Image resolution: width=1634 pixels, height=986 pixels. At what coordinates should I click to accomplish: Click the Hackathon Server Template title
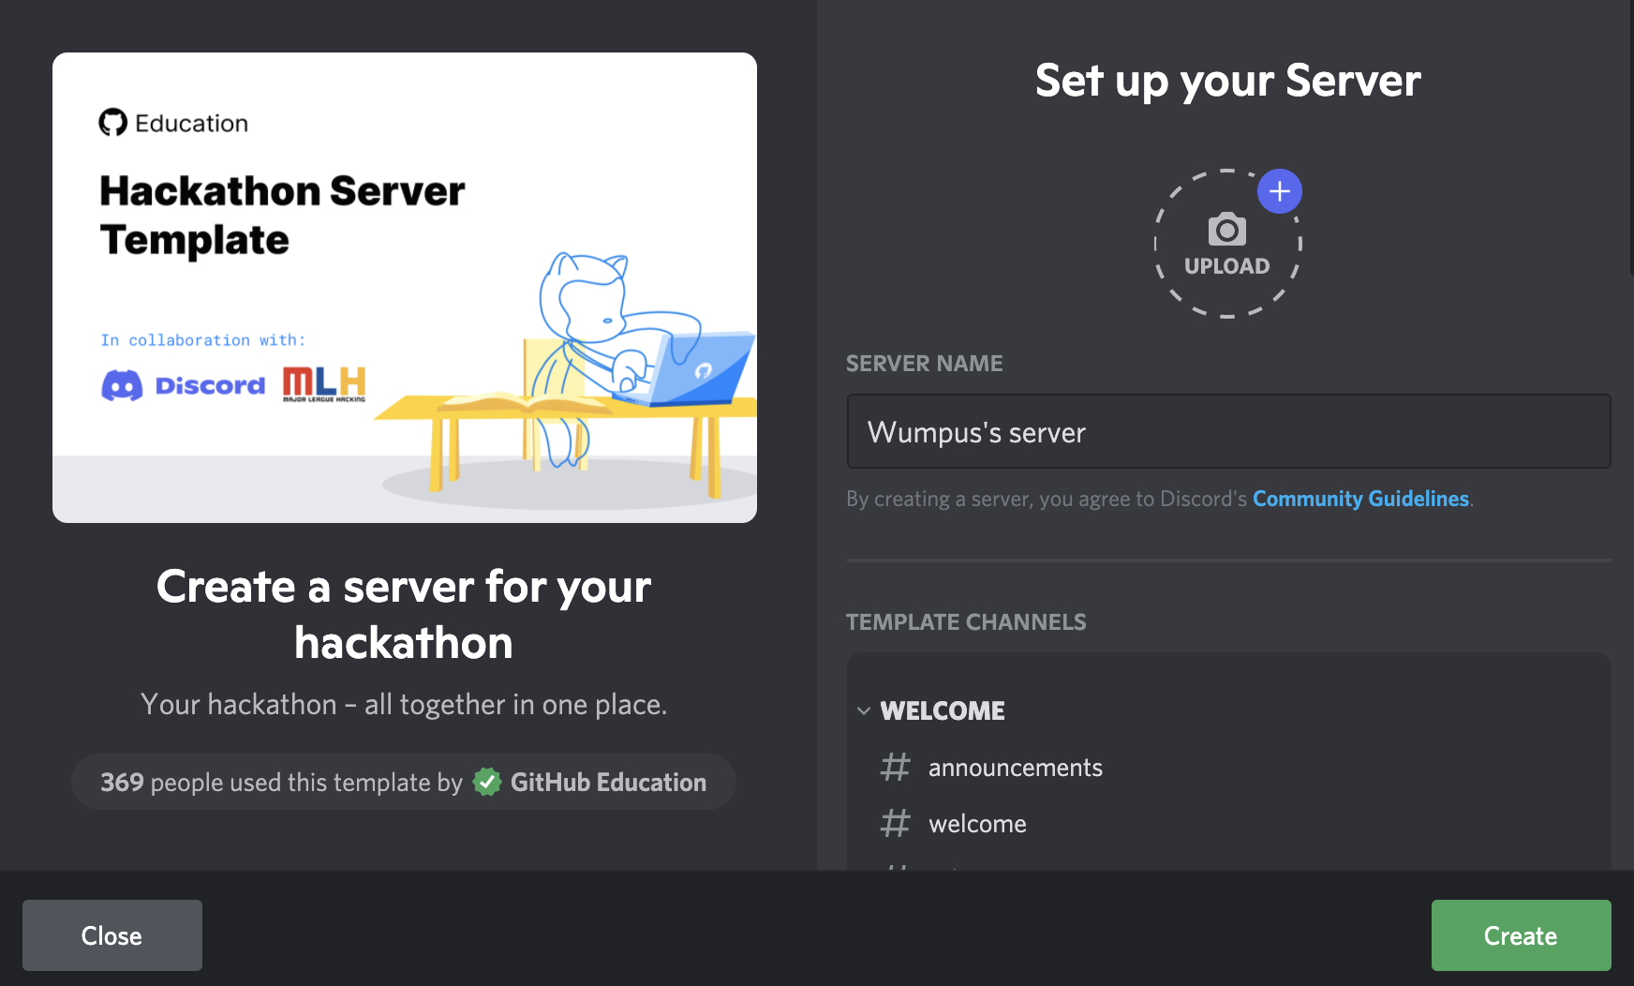[x=282, y=216]
